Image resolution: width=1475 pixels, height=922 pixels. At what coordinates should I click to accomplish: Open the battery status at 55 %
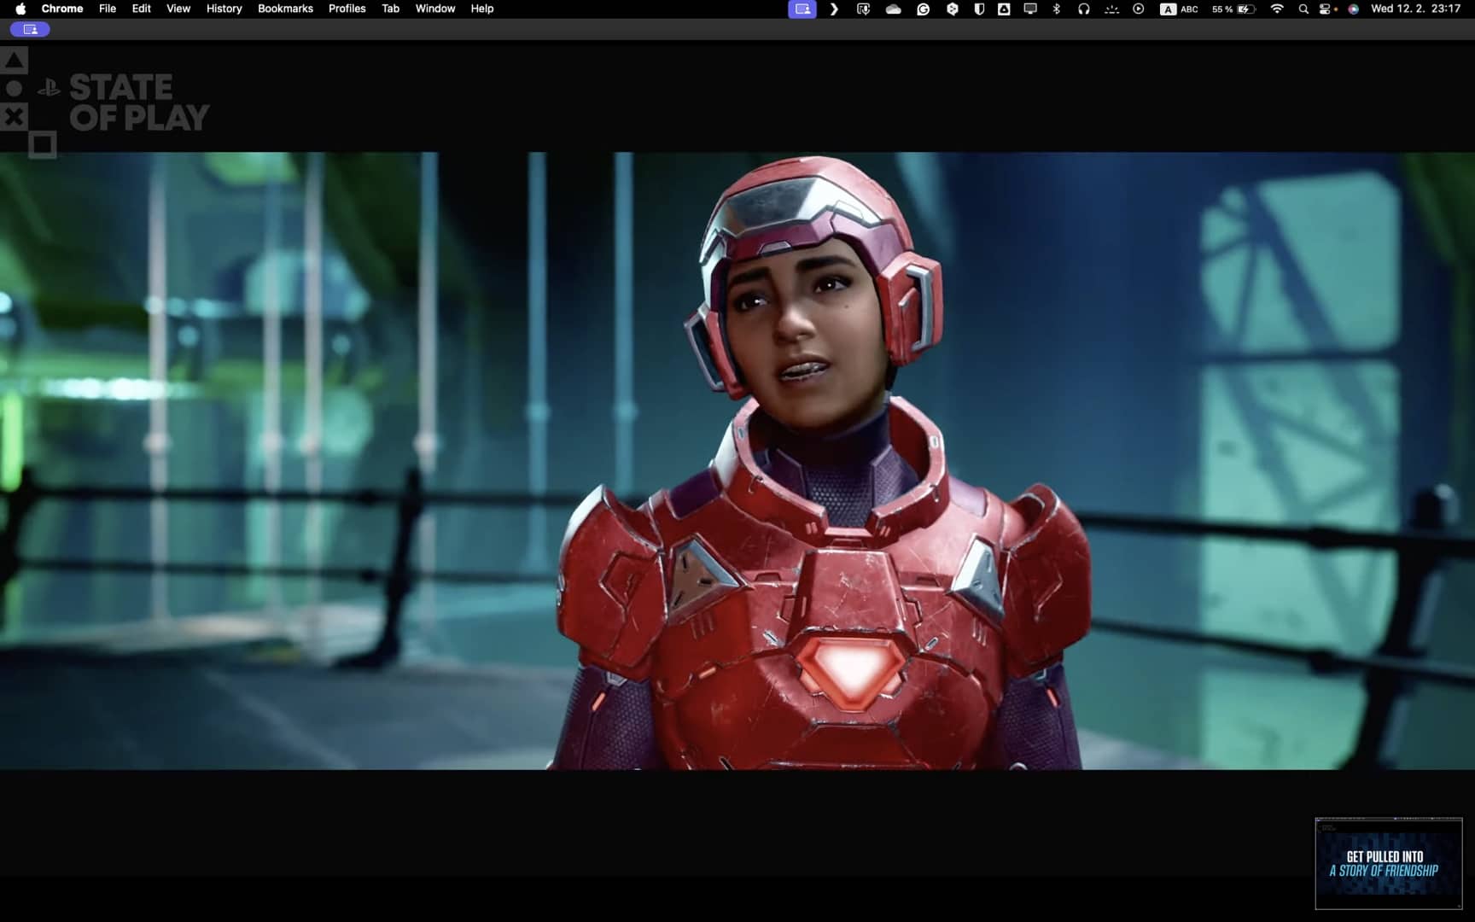point(1233,9)
